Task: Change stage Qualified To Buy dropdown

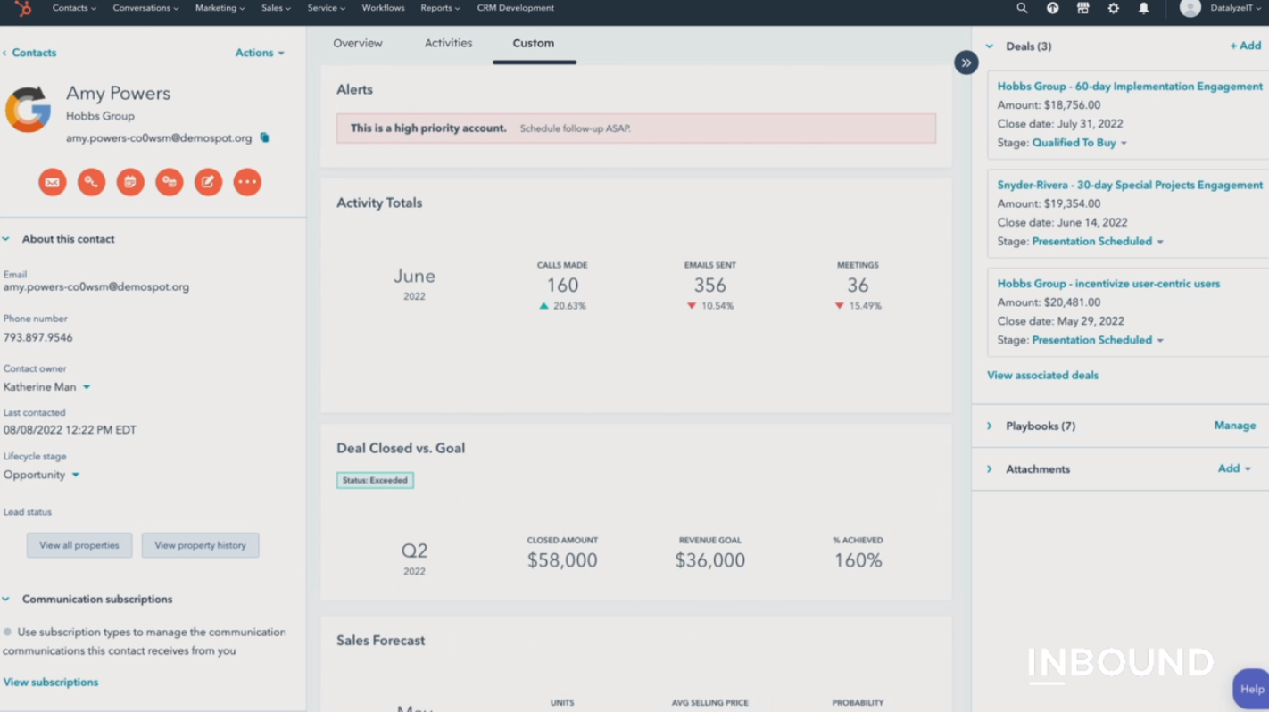Action: [x=1080, y=143]
